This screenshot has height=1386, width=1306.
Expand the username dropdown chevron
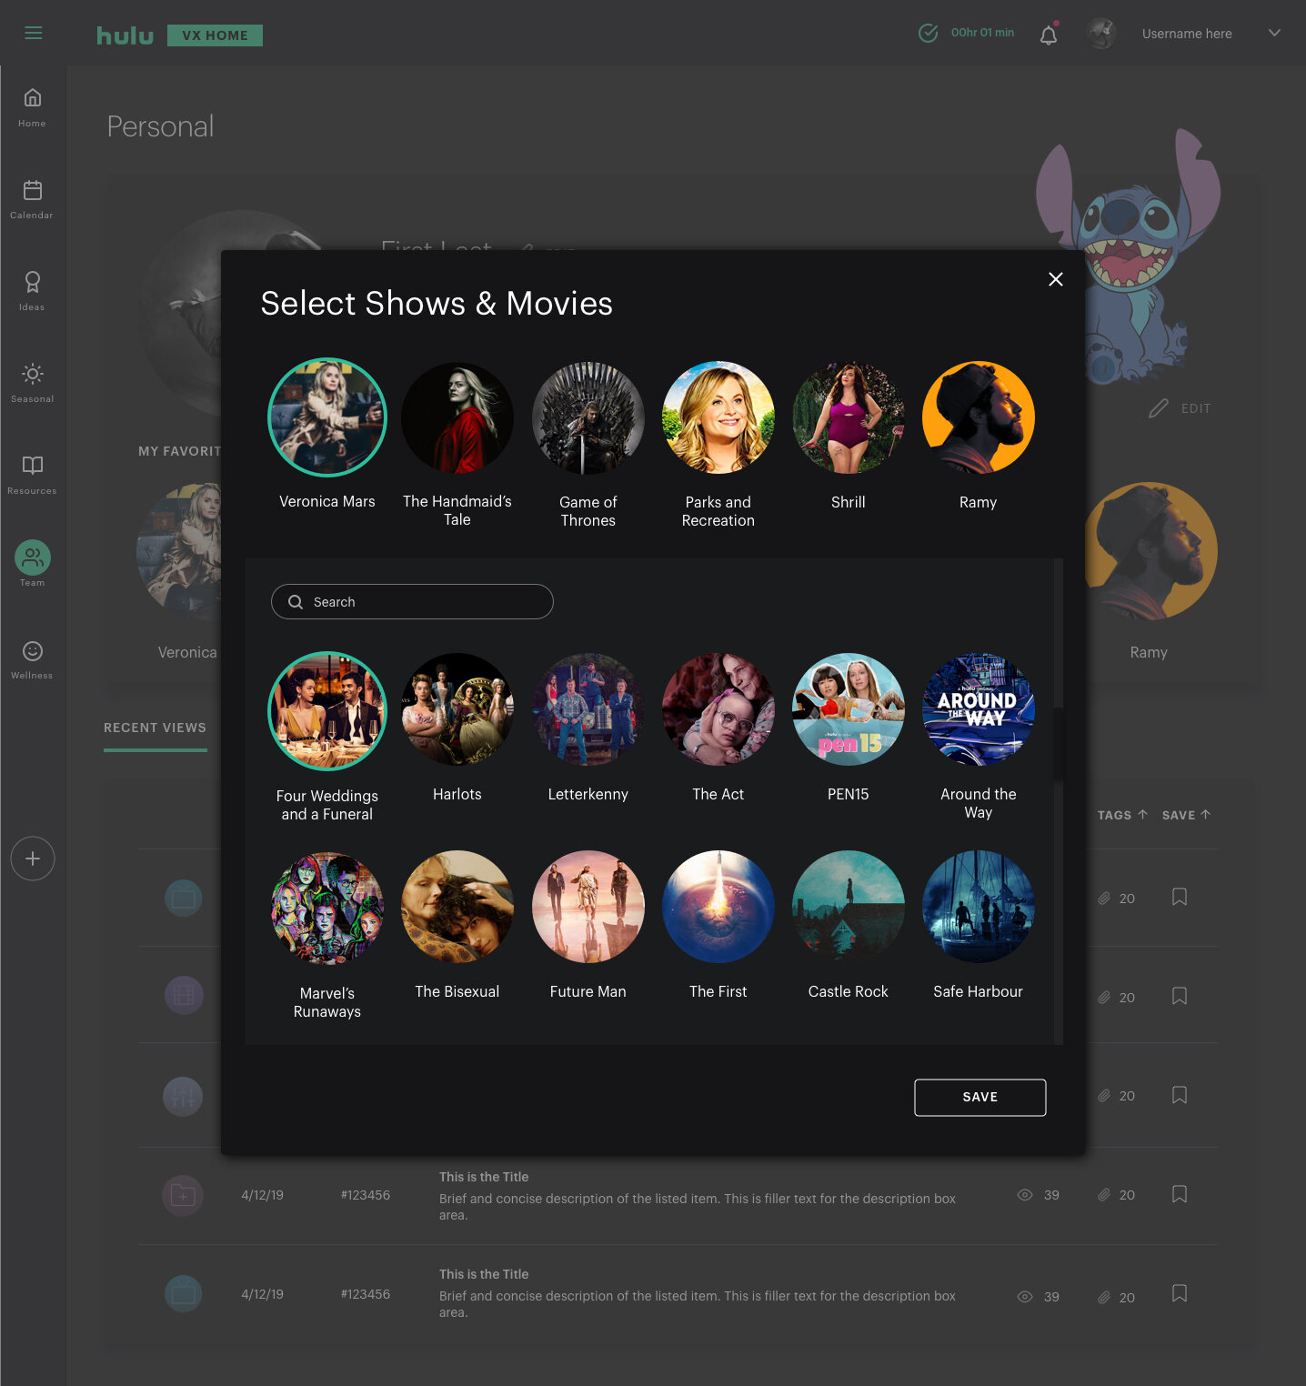[x=1274, y=33]
